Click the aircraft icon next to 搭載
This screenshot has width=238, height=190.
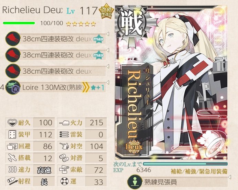pos(12,158)
